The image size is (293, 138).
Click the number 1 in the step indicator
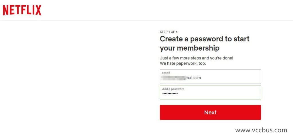tap(169, 32)
